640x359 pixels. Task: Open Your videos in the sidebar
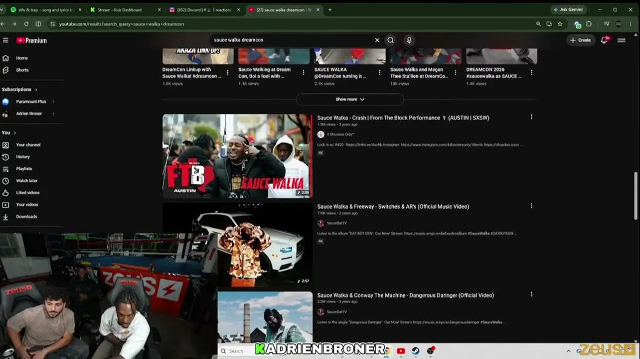pyautogui.click(x=27, y=204)
